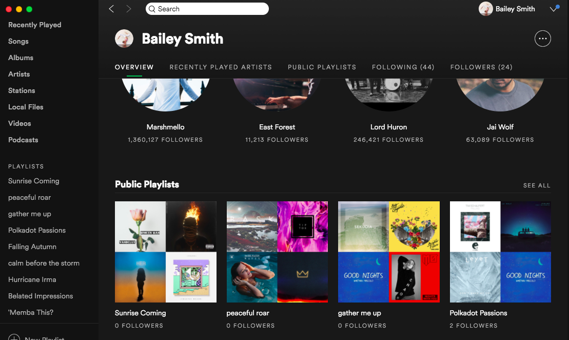The image size is (569, 340).
Task: Click the New Playlist plus icon
Action: (x=14, y=337)
